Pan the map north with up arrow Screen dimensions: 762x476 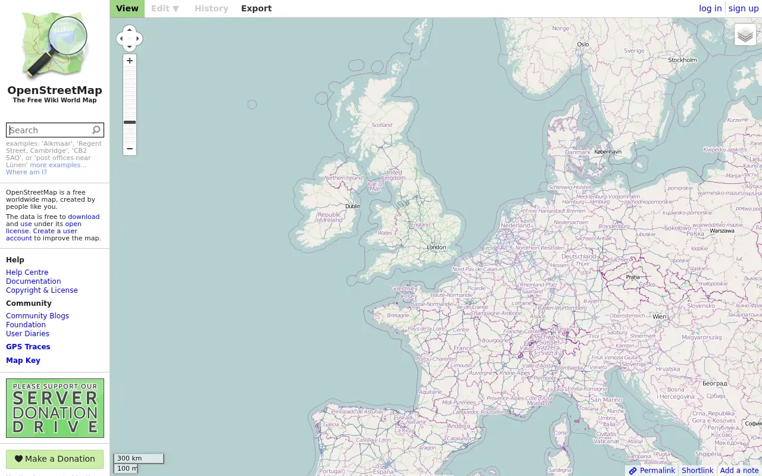(130, 30)
